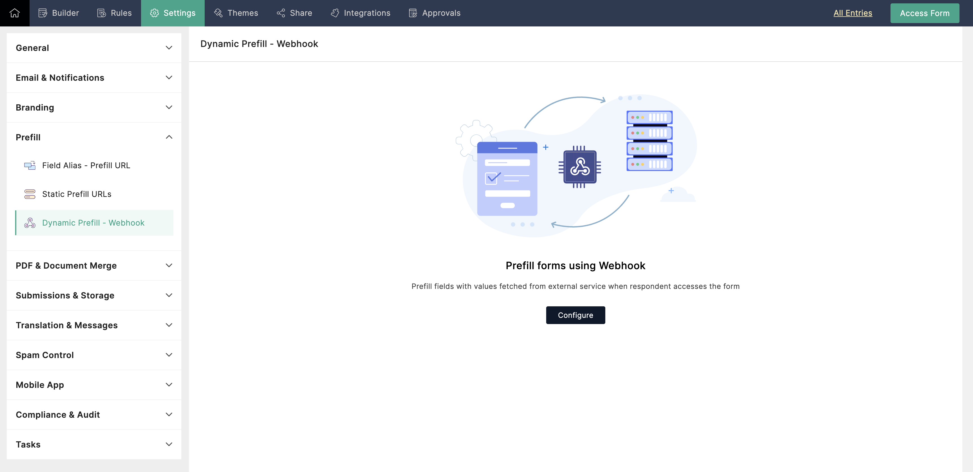The image size is (973, 472).
Task: Open Static Prefill URLs page
Action: click(x=77, y=194)
